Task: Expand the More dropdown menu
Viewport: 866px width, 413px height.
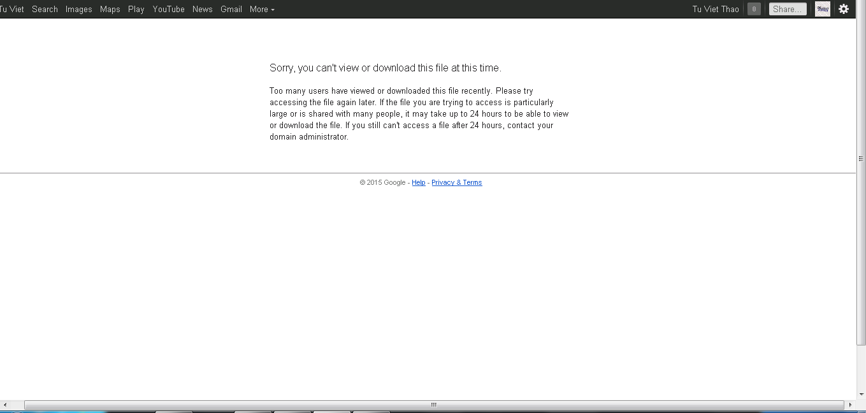Action: pyautogui.click(x=262, y=9)
